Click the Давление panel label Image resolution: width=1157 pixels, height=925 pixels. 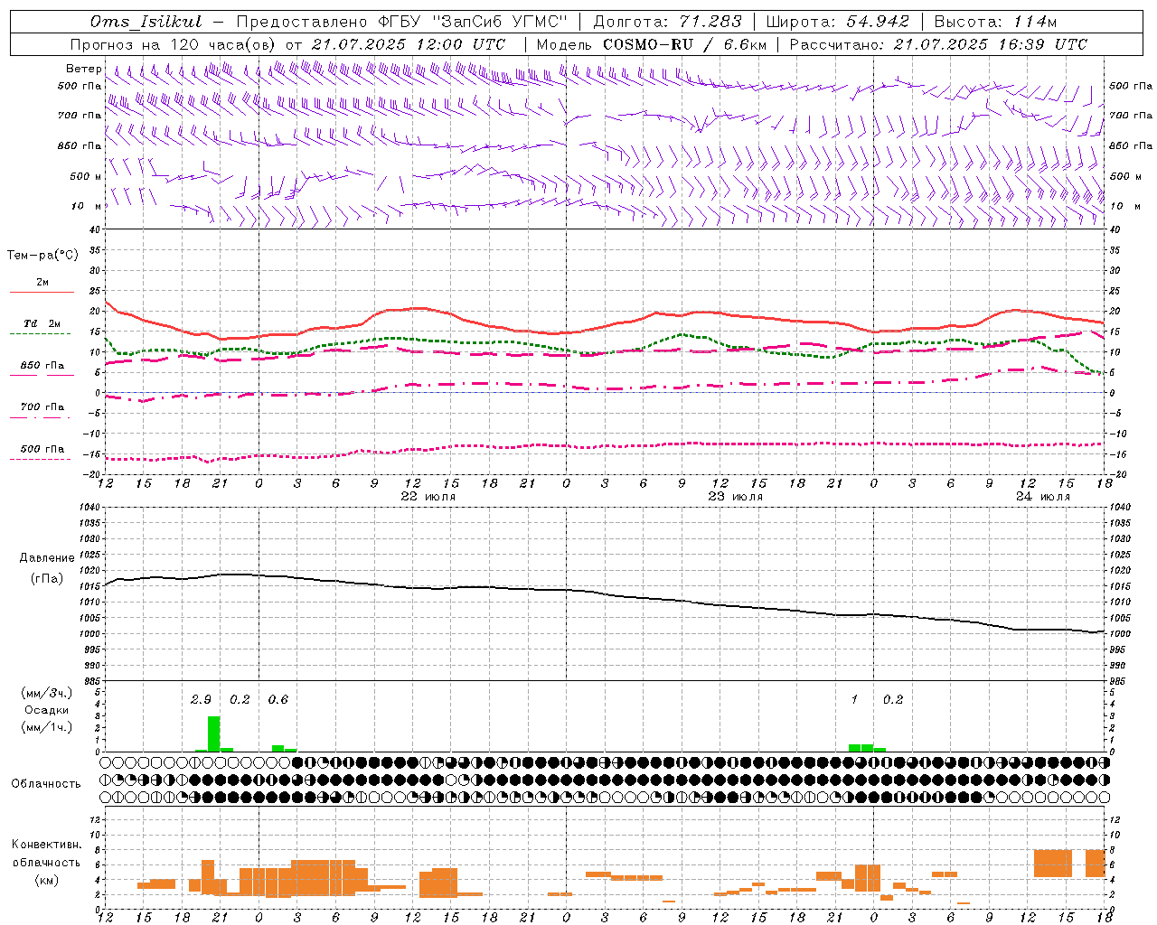click(x=47, y=558)
